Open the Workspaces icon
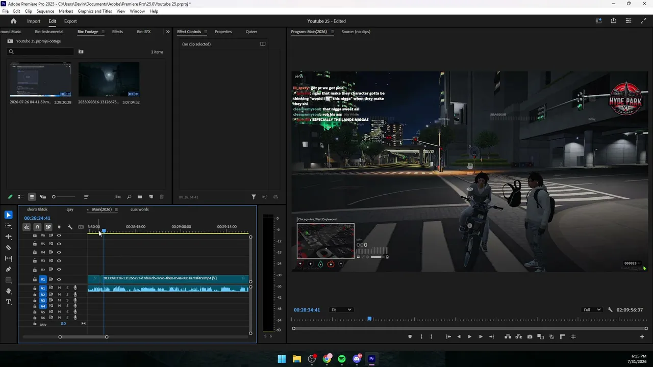This screenshot has width=653, height=367. click(x=598, y=21)
